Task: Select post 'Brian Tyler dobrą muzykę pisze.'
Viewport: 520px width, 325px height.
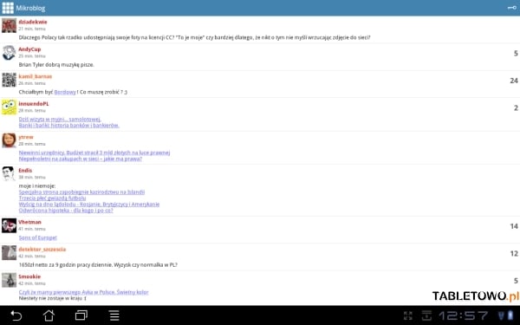Action: (x=56, y=65)
